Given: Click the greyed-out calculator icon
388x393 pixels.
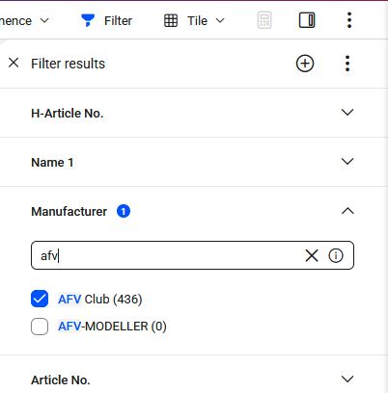Looking at the screenshot, I should [264, 20].
